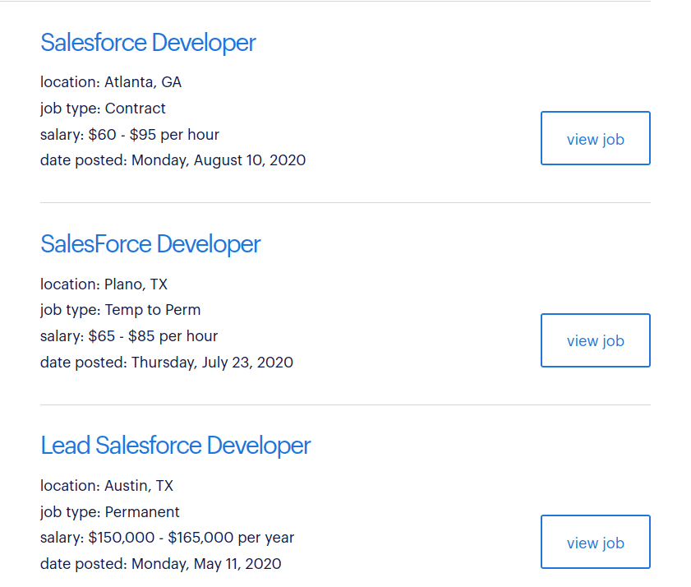
Task: Open the Salesforce Developer Atlanta job title
Action: click(x=148, y=43)
